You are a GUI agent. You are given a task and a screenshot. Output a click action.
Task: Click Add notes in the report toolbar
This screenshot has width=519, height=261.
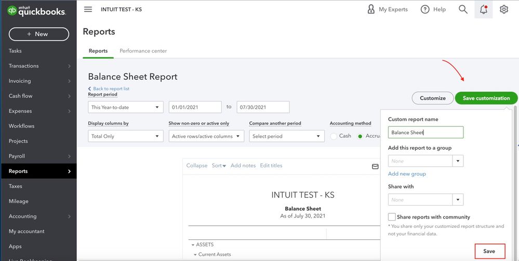coord(243,166)
